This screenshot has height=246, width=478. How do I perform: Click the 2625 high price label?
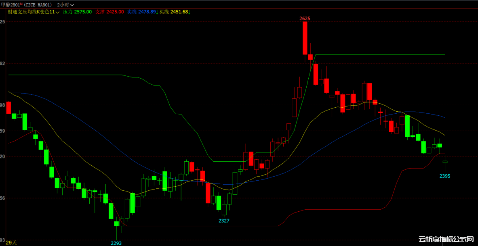click(305, 19)
